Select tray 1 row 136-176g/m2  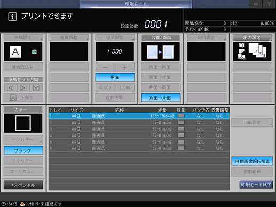click(x=139, y=116)
